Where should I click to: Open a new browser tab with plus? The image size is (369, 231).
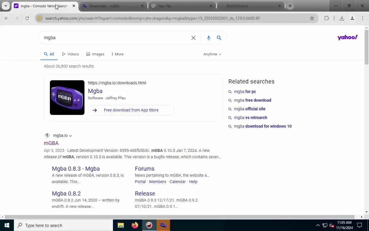(290, 6)
